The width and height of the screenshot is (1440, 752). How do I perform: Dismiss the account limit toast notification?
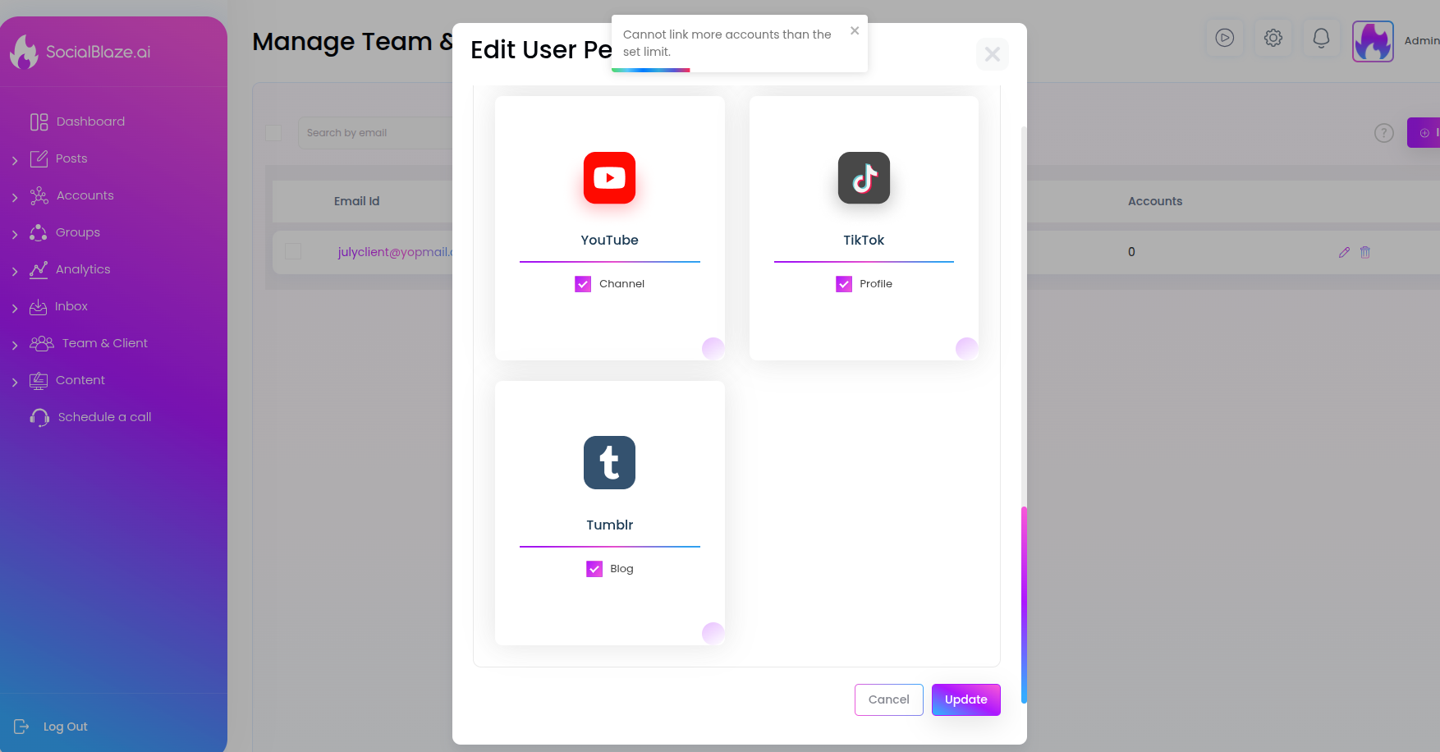tap(855, 30)
